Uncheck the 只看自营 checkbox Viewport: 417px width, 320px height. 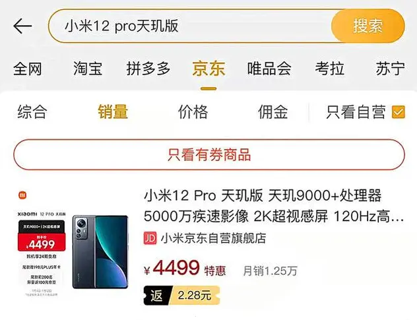(399, 112)
